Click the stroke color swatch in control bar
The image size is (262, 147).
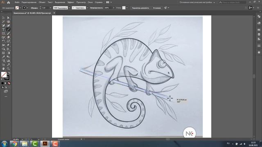click(x=24, y=8)
